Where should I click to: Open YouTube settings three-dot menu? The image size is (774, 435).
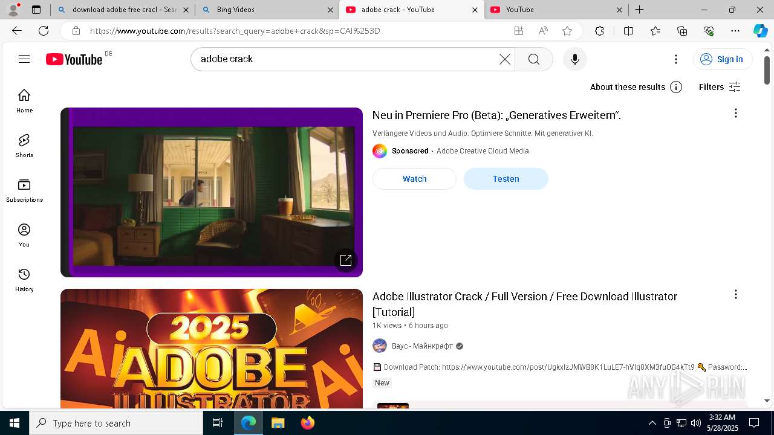pos(676,59)
